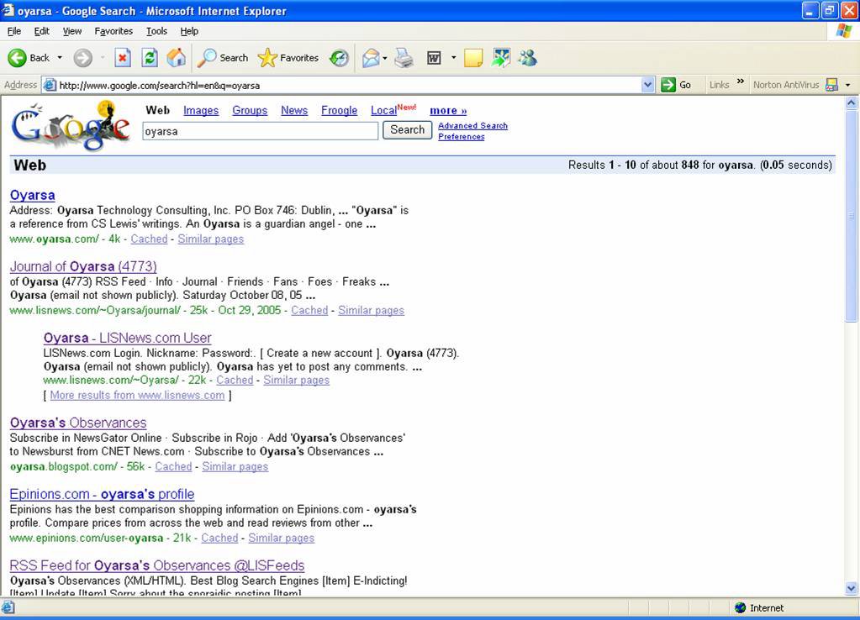
Task: Click the Google Search button
Action: pyautogui.click(x=407, y=130)
